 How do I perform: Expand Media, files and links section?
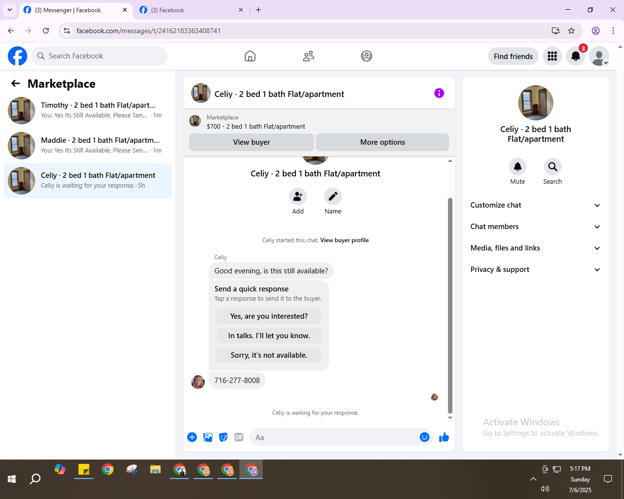pos(536,248)
